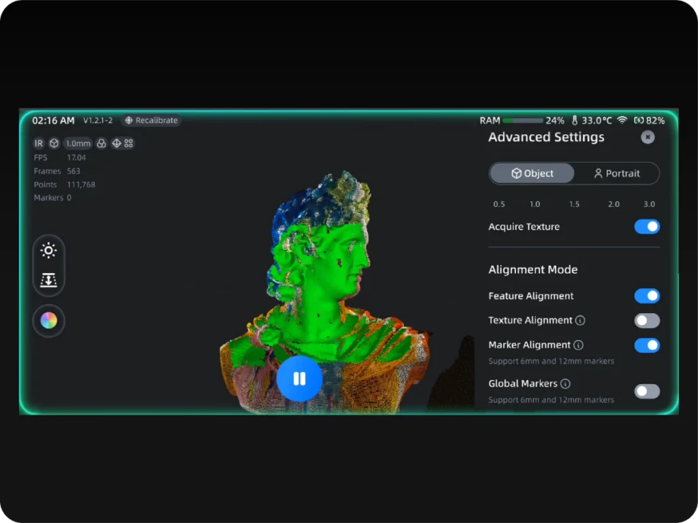The image size is (698, 523).
Task: Click the Points count 111,768
Action: click(81, 185)
